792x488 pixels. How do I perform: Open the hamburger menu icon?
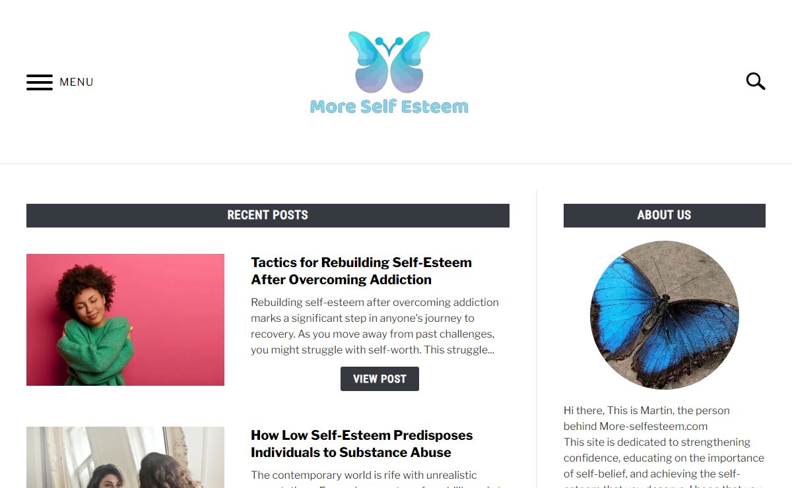pos(40,82)
